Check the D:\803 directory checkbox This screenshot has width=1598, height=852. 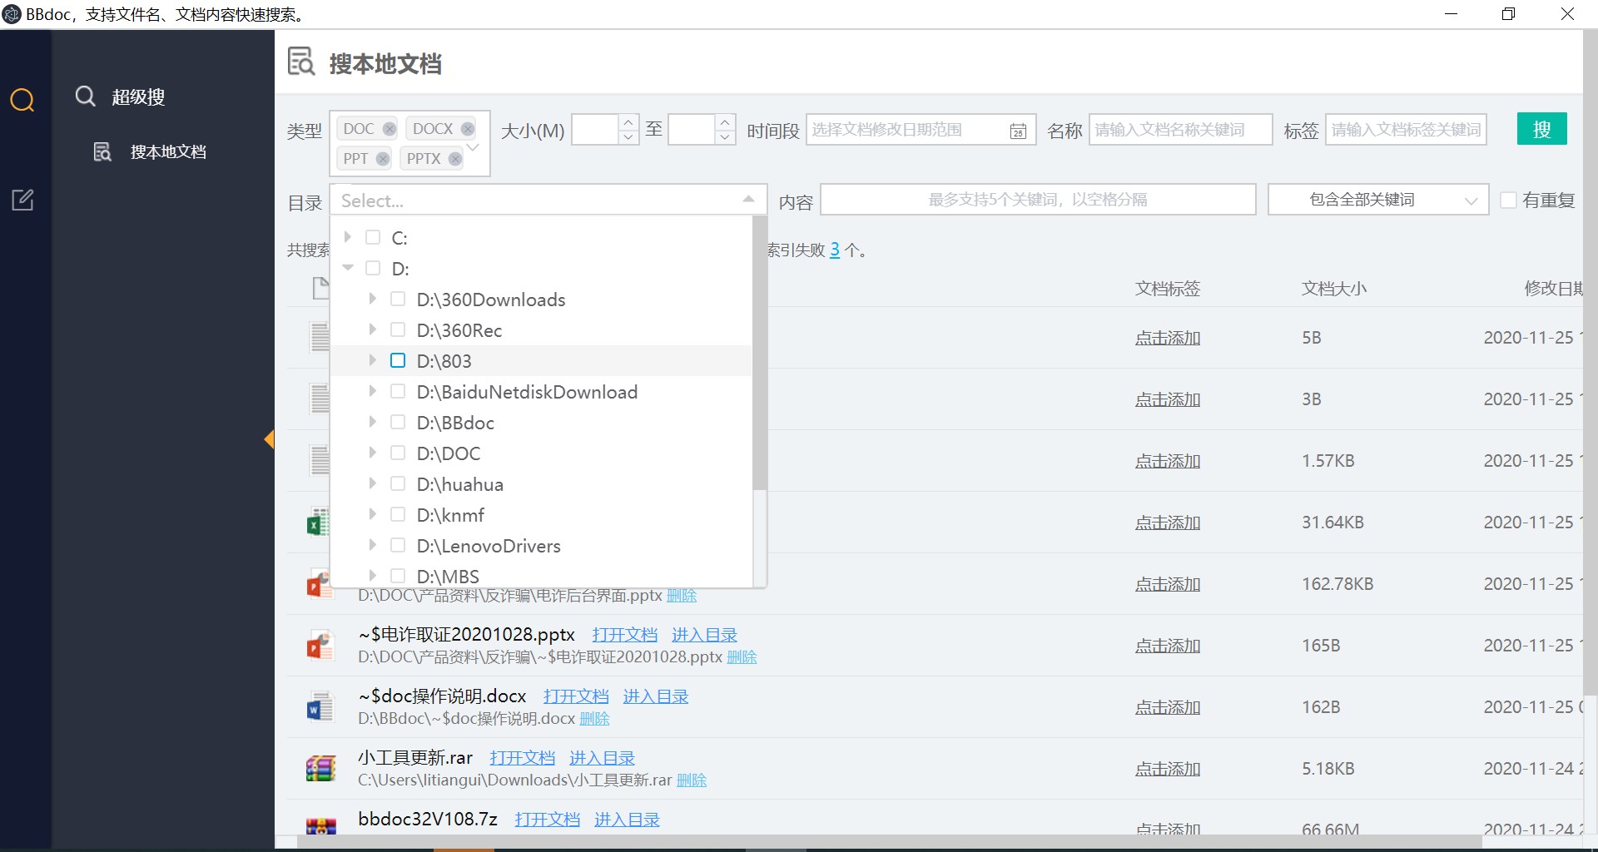[x=398, y=360]
